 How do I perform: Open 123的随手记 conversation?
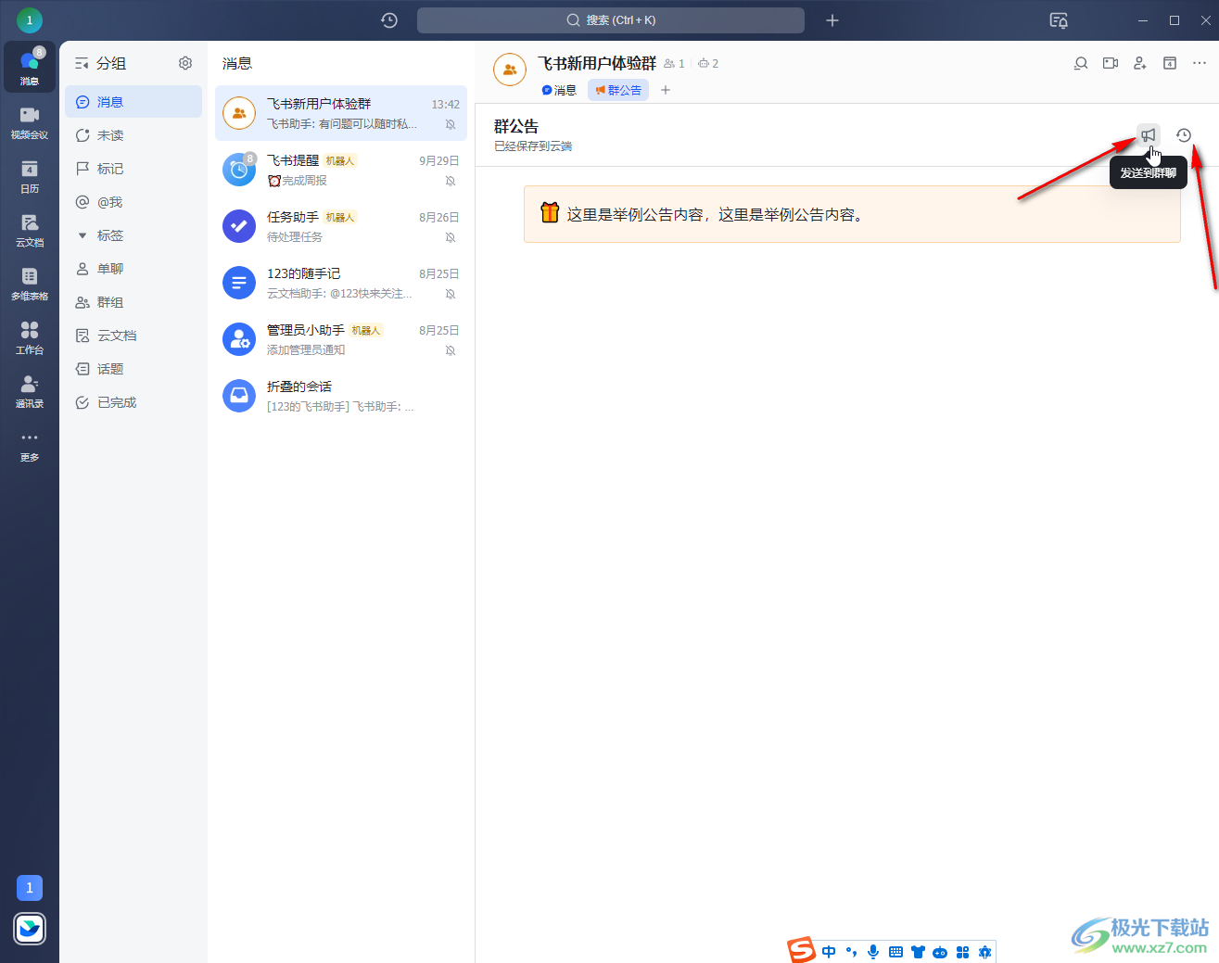pos(341,283)
